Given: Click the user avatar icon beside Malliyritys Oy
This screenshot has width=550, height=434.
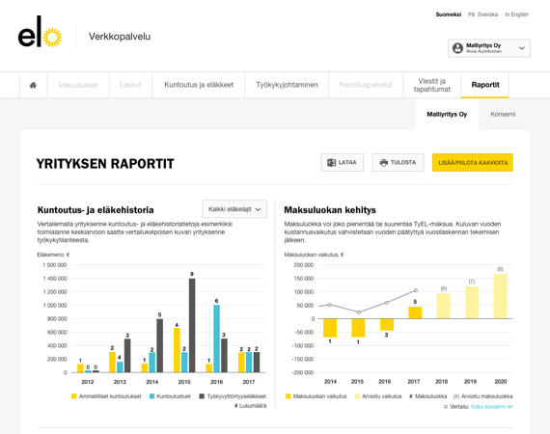Looking at the screenshot, I should click(457, 48).
